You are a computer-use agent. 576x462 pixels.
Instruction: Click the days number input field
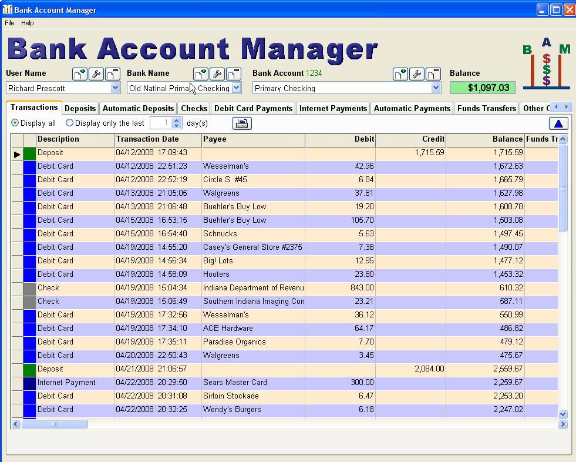[161, 123]
